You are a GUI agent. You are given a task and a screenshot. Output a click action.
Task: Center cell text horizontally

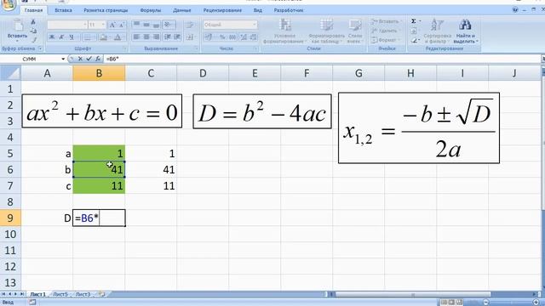146,37
